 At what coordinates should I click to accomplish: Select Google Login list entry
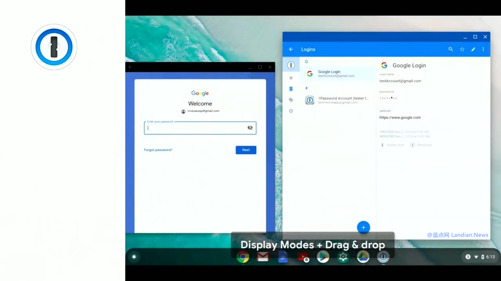pyautogui.click(x=338, y=73)
